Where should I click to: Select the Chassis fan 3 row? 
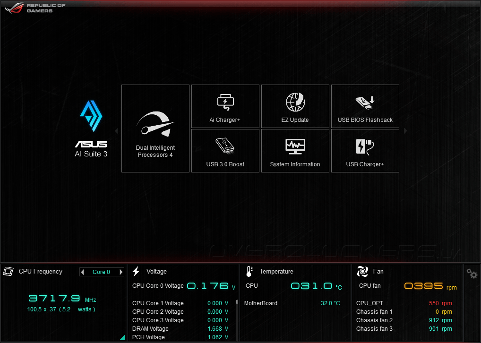[x=404, y=329]
